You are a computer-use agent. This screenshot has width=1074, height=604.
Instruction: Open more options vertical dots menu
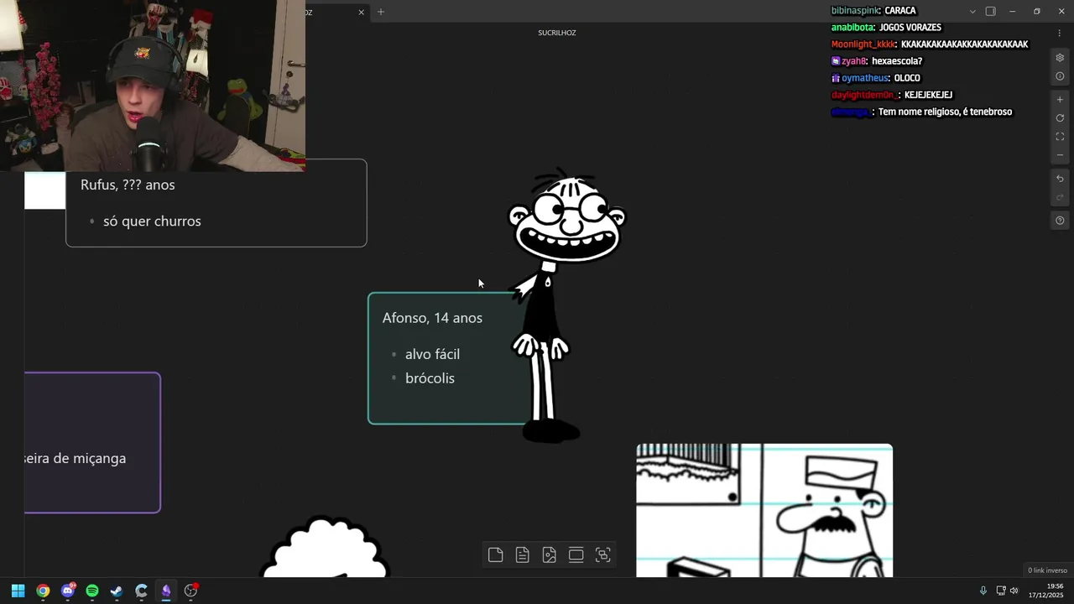click(1060, 33)
